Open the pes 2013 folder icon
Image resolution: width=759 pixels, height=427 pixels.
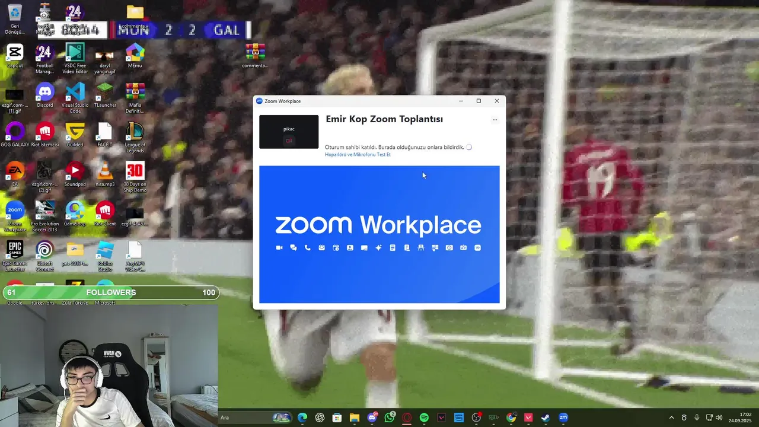click(75, 254)
